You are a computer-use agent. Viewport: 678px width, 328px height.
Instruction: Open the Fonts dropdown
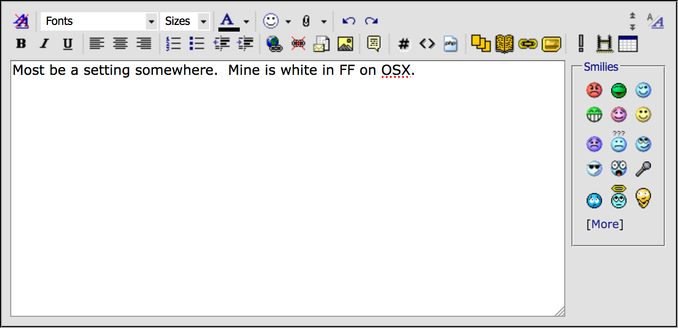(99, 21)
